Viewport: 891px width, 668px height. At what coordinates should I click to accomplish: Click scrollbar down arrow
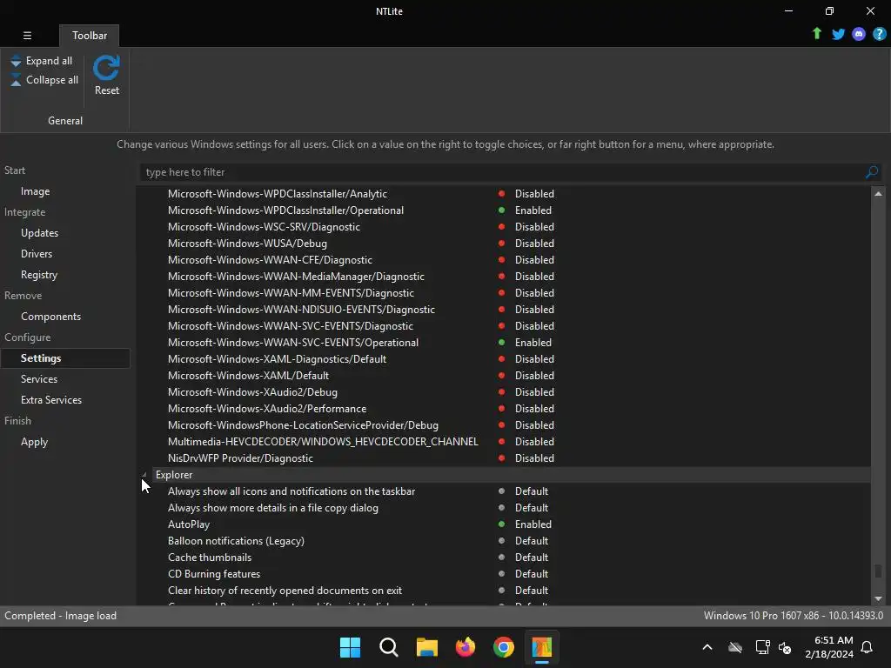pos(878,598)
